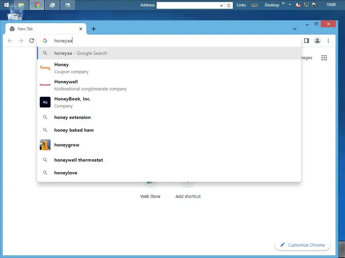Open the third taskbar application icon

click(52, 5)
